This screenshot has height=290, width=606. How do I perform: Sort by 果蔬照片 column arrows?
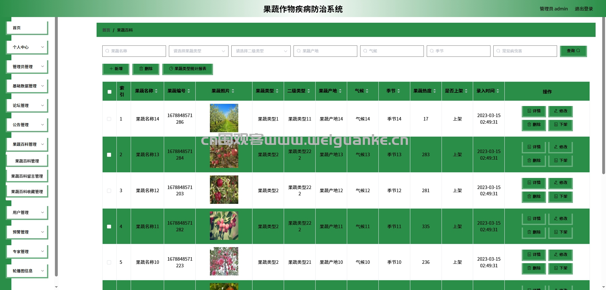tap(233, 91)
